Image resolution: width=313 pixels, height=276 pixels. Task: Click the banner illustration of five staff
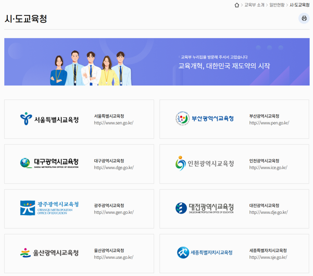point(91,68)
